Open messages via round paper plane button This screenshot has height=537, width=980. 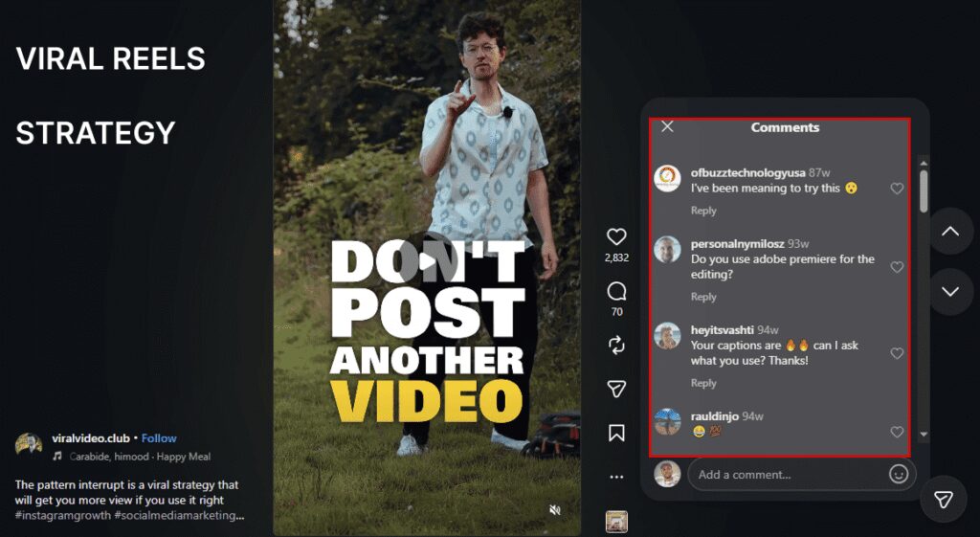click(x=943, y=499)
